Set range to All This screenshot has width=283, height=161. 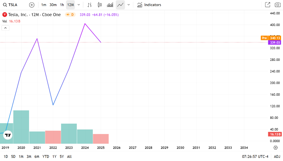pos(69,157)
